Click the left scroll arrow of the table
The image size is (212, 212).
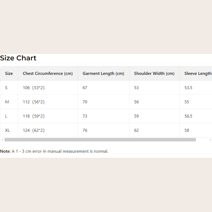click(2, 140)
